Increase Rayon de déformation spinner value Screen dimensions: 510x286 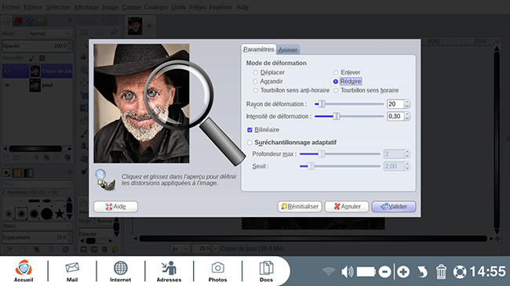click(407, 102)
